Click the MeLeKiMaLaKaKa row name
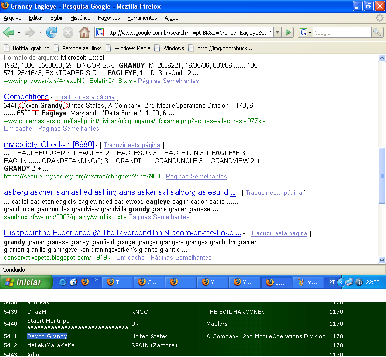 point(51,345)
